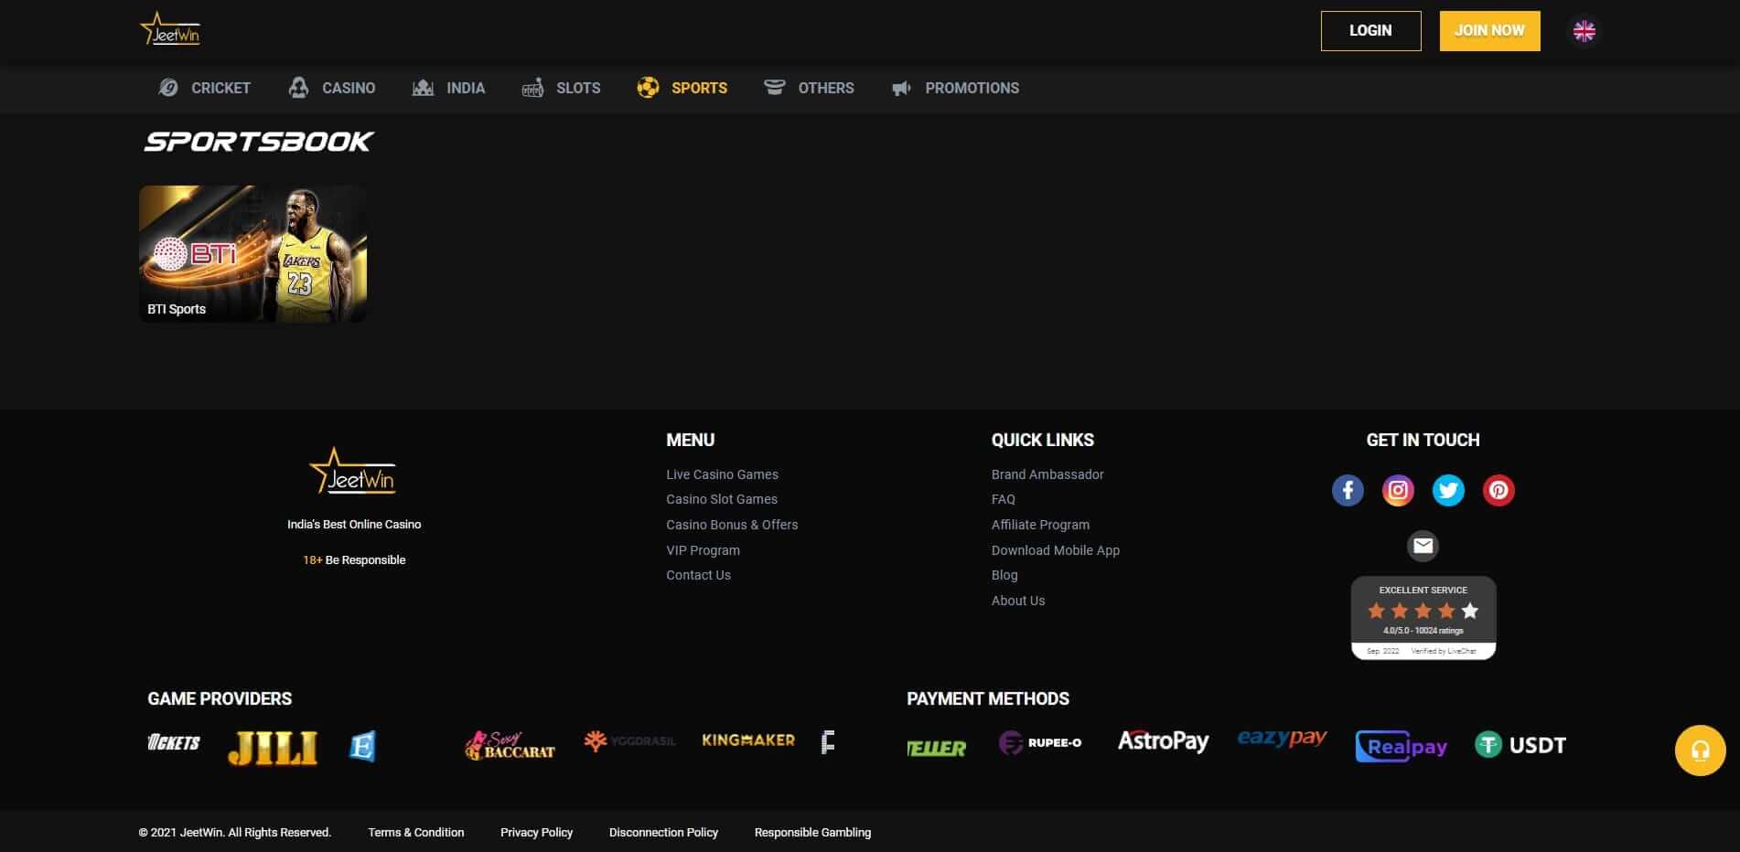Go to the OTHERS section

point(826,88)
